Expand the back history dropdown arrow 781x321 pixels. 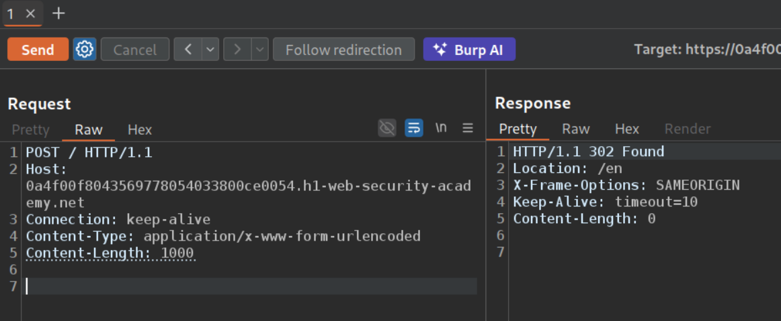[x=210, y=50]
